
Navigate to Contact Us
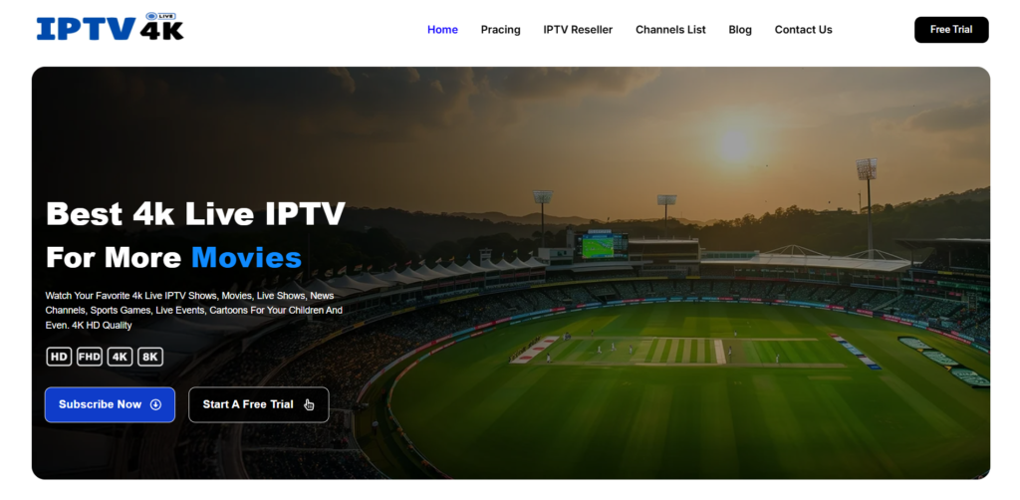tap(803, 30)
